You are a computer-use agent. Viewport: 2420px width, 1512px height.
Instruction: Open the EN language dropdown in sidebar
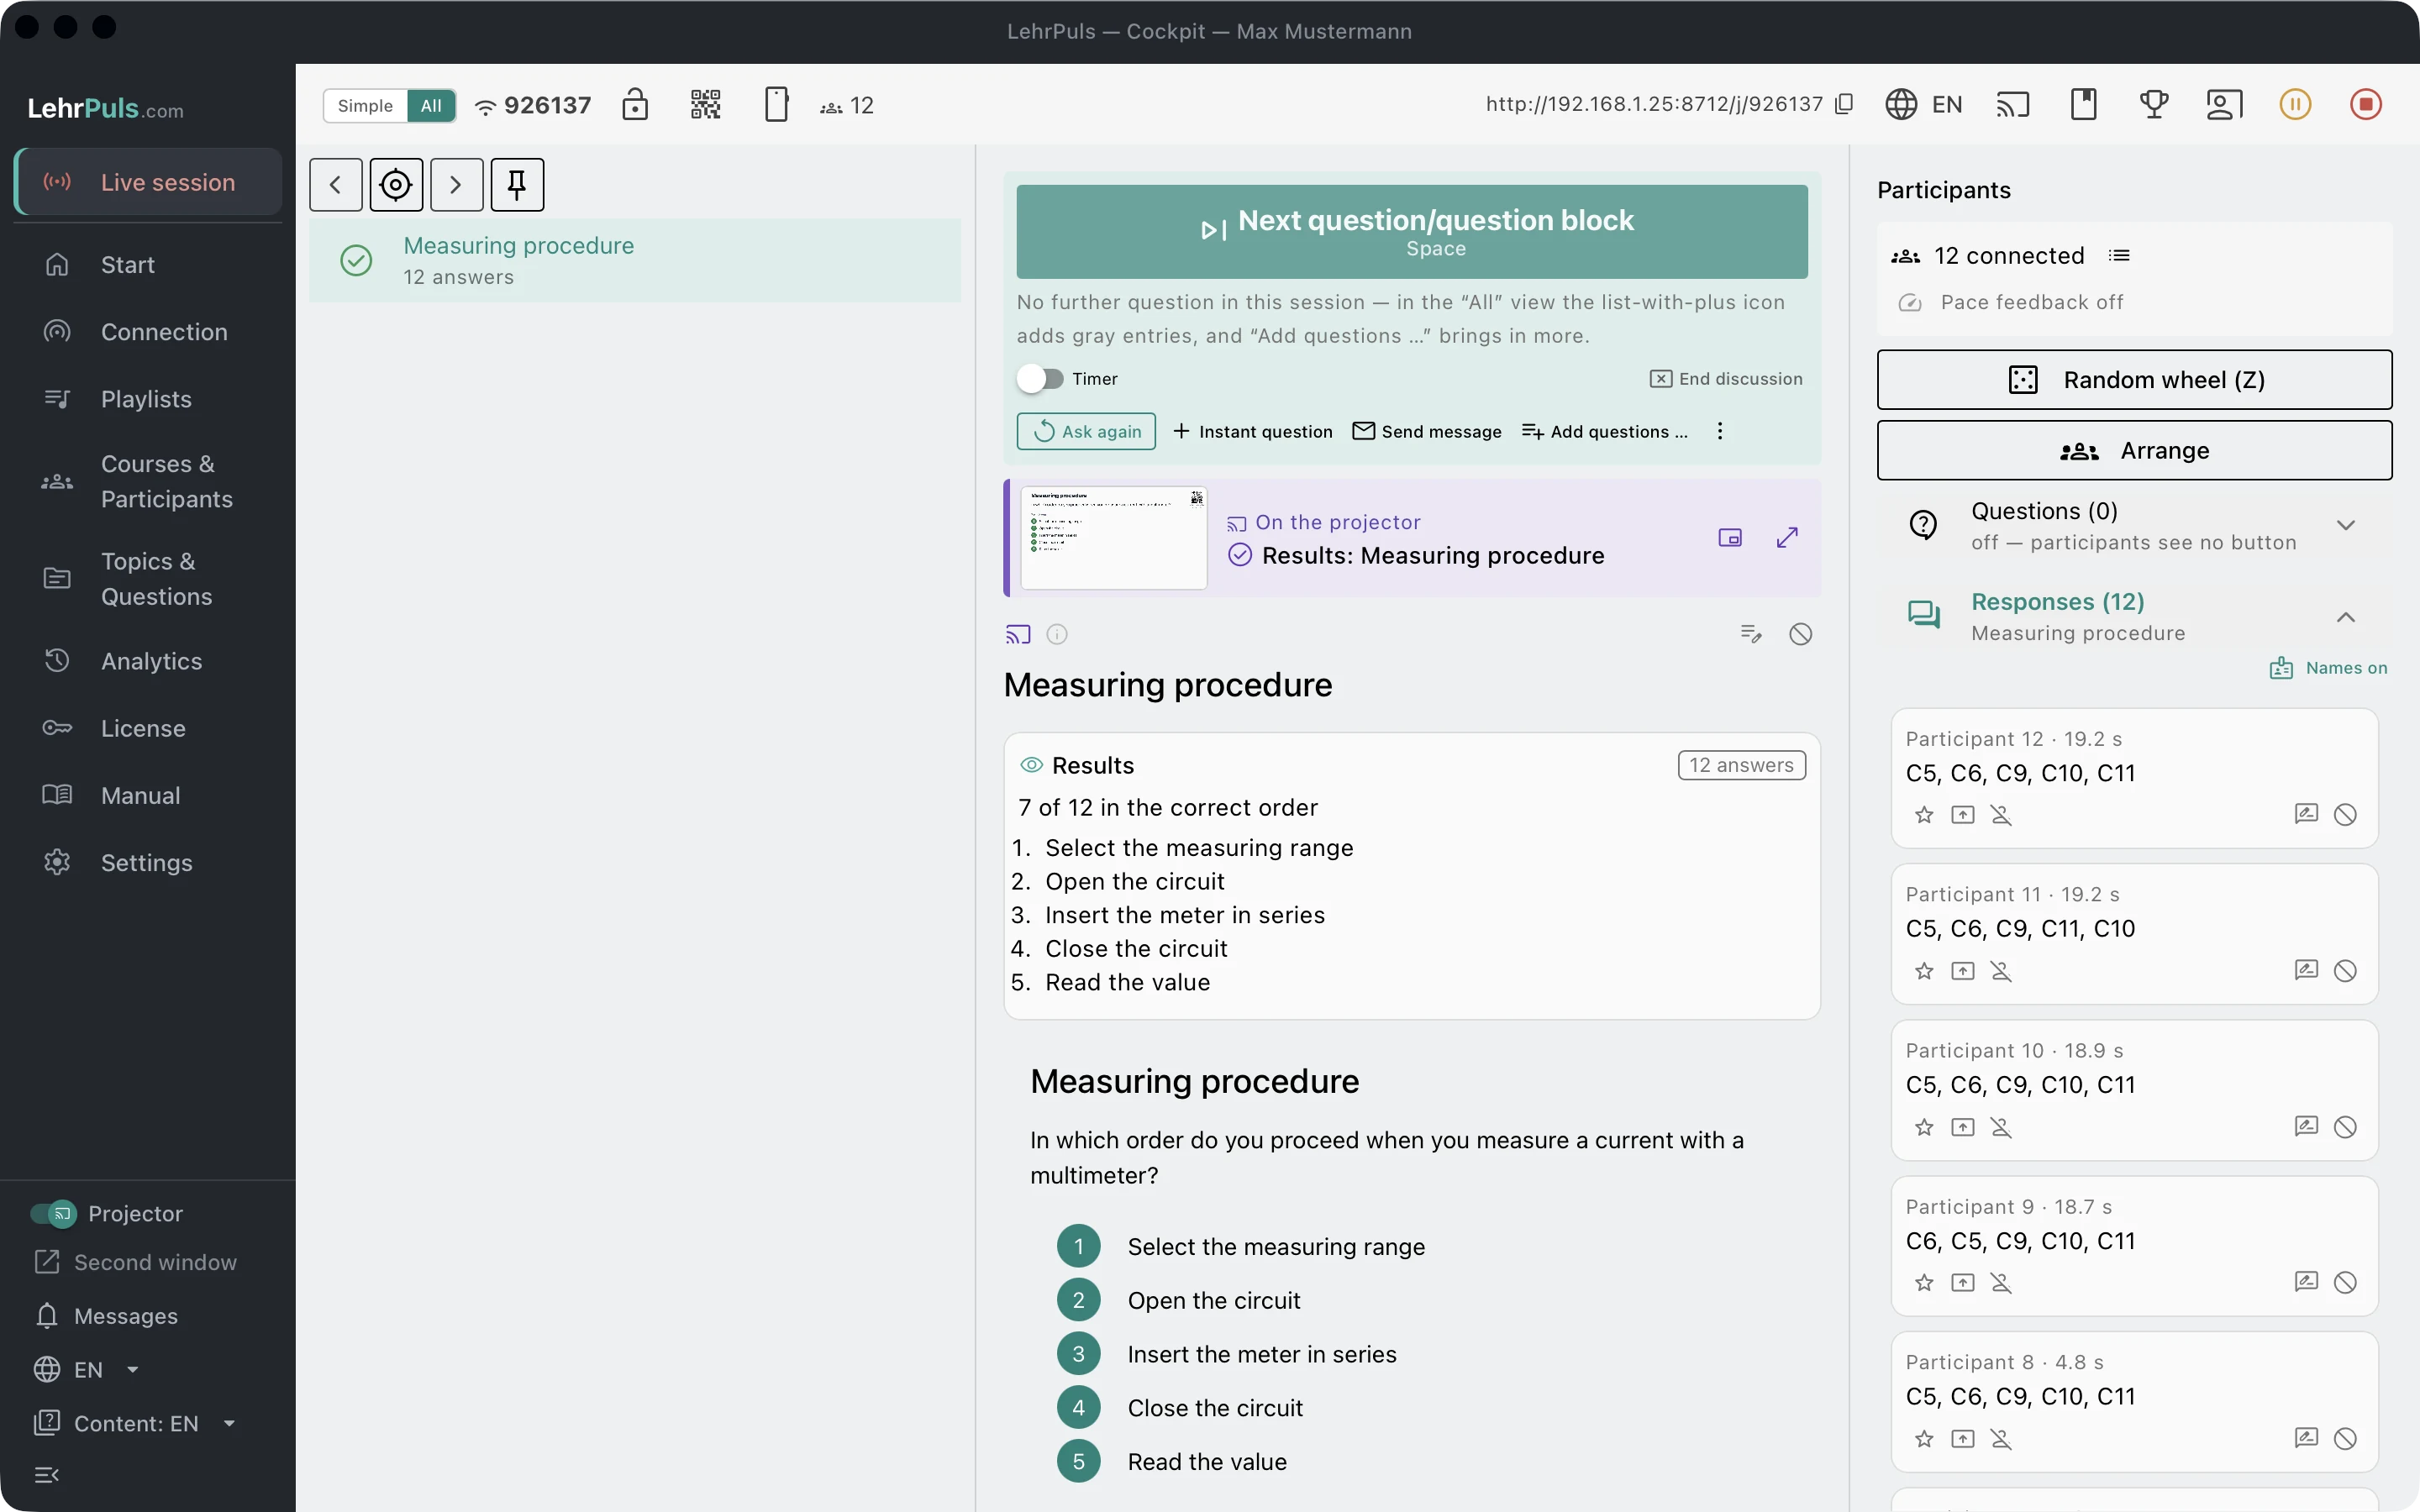pyautogui.click(x=86, y=1369)
